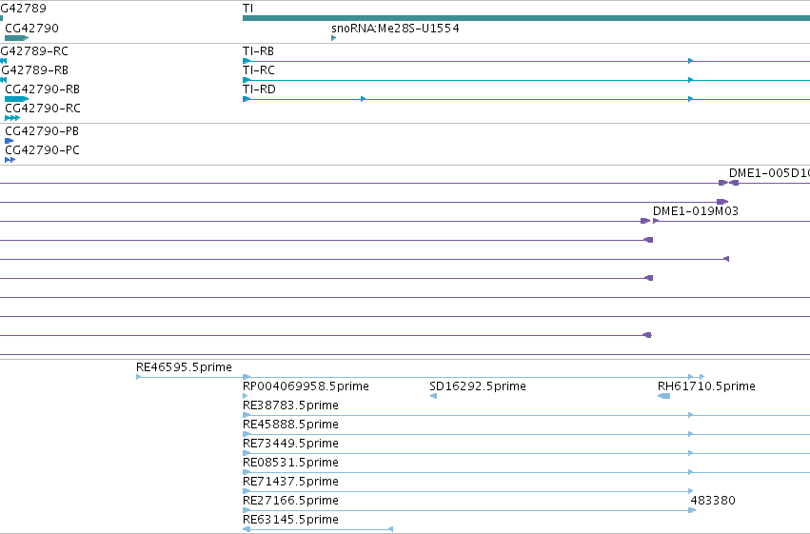Select the RH61710.5prime light blue glyph

663,396
